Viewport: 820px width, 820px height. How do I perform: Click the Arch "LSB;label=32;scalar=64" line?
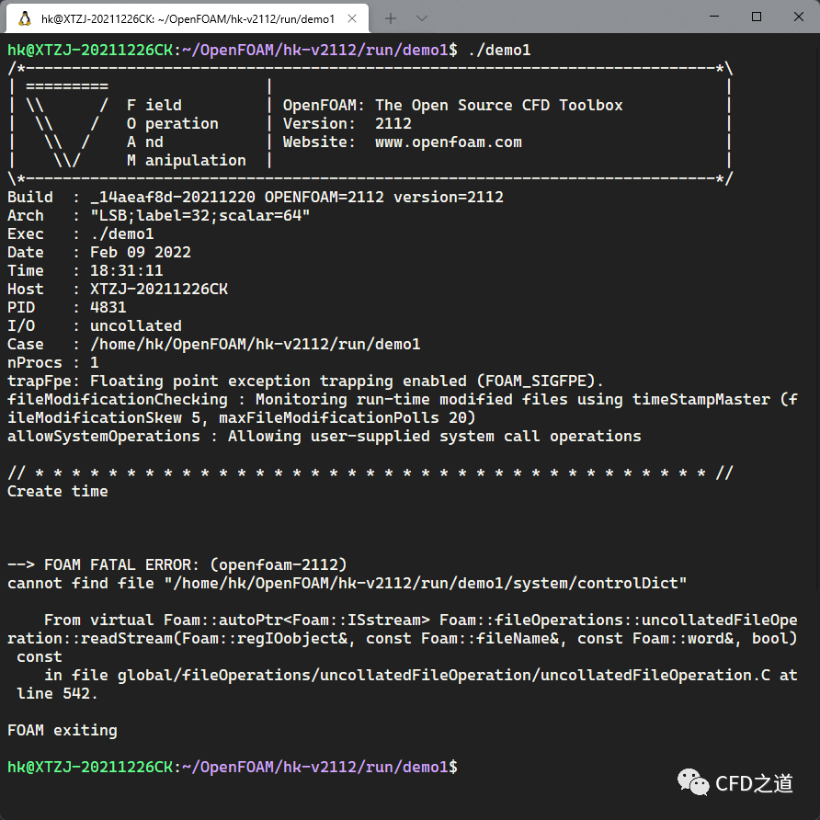158,215
